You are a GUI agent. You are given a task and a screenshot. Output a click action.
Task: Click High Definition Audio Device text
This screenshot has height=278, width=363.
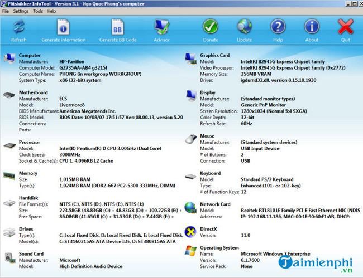[90, 266]
